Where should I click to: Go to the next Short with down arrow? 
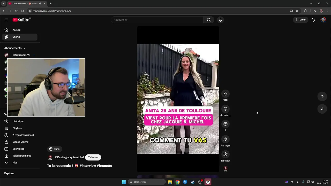(x=322, y=109)
